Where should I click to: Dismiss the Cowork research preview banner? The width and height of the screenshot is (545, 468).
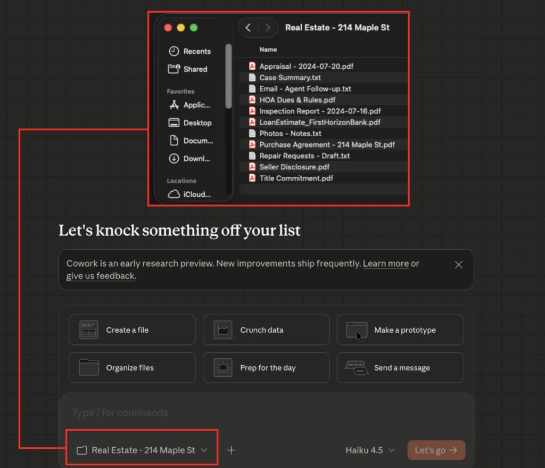pyautogui.click(x=458, y=265)
